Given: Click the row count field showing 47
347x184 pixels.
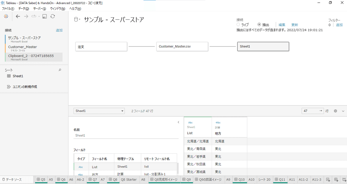Looking at the screenshot, I should tap(313, 111).
